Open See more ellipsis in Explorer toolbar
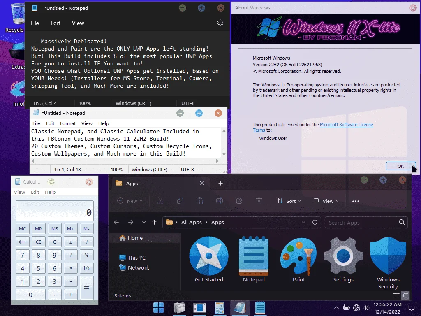 [x=356, y=201]
